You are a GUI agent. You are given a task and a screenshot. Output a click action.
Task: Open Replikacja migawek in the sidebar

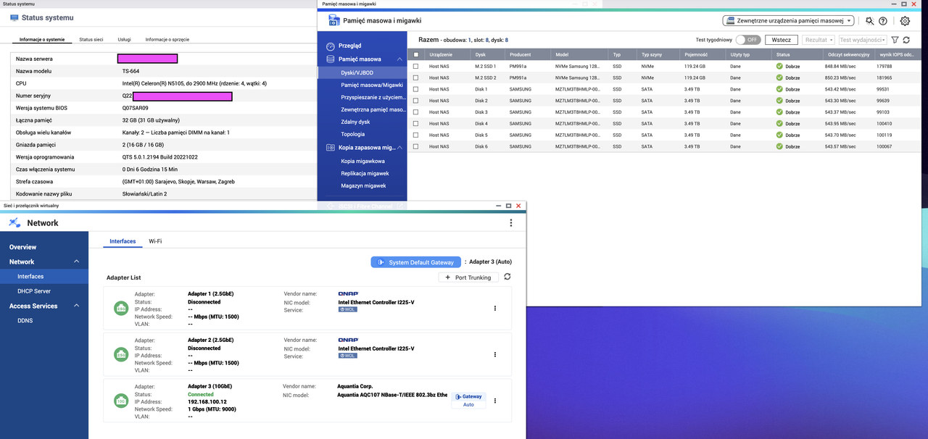365,173
